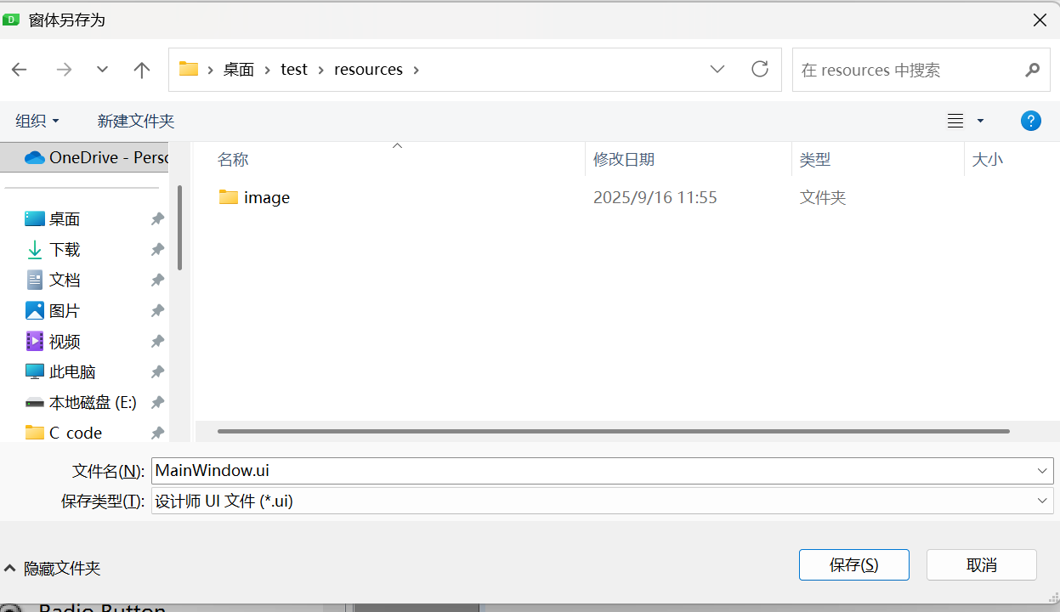Image resolution: width=1060 pixels, height=612 pixels.
Task: Select test in the address path
Action: (x=294, y=70)
